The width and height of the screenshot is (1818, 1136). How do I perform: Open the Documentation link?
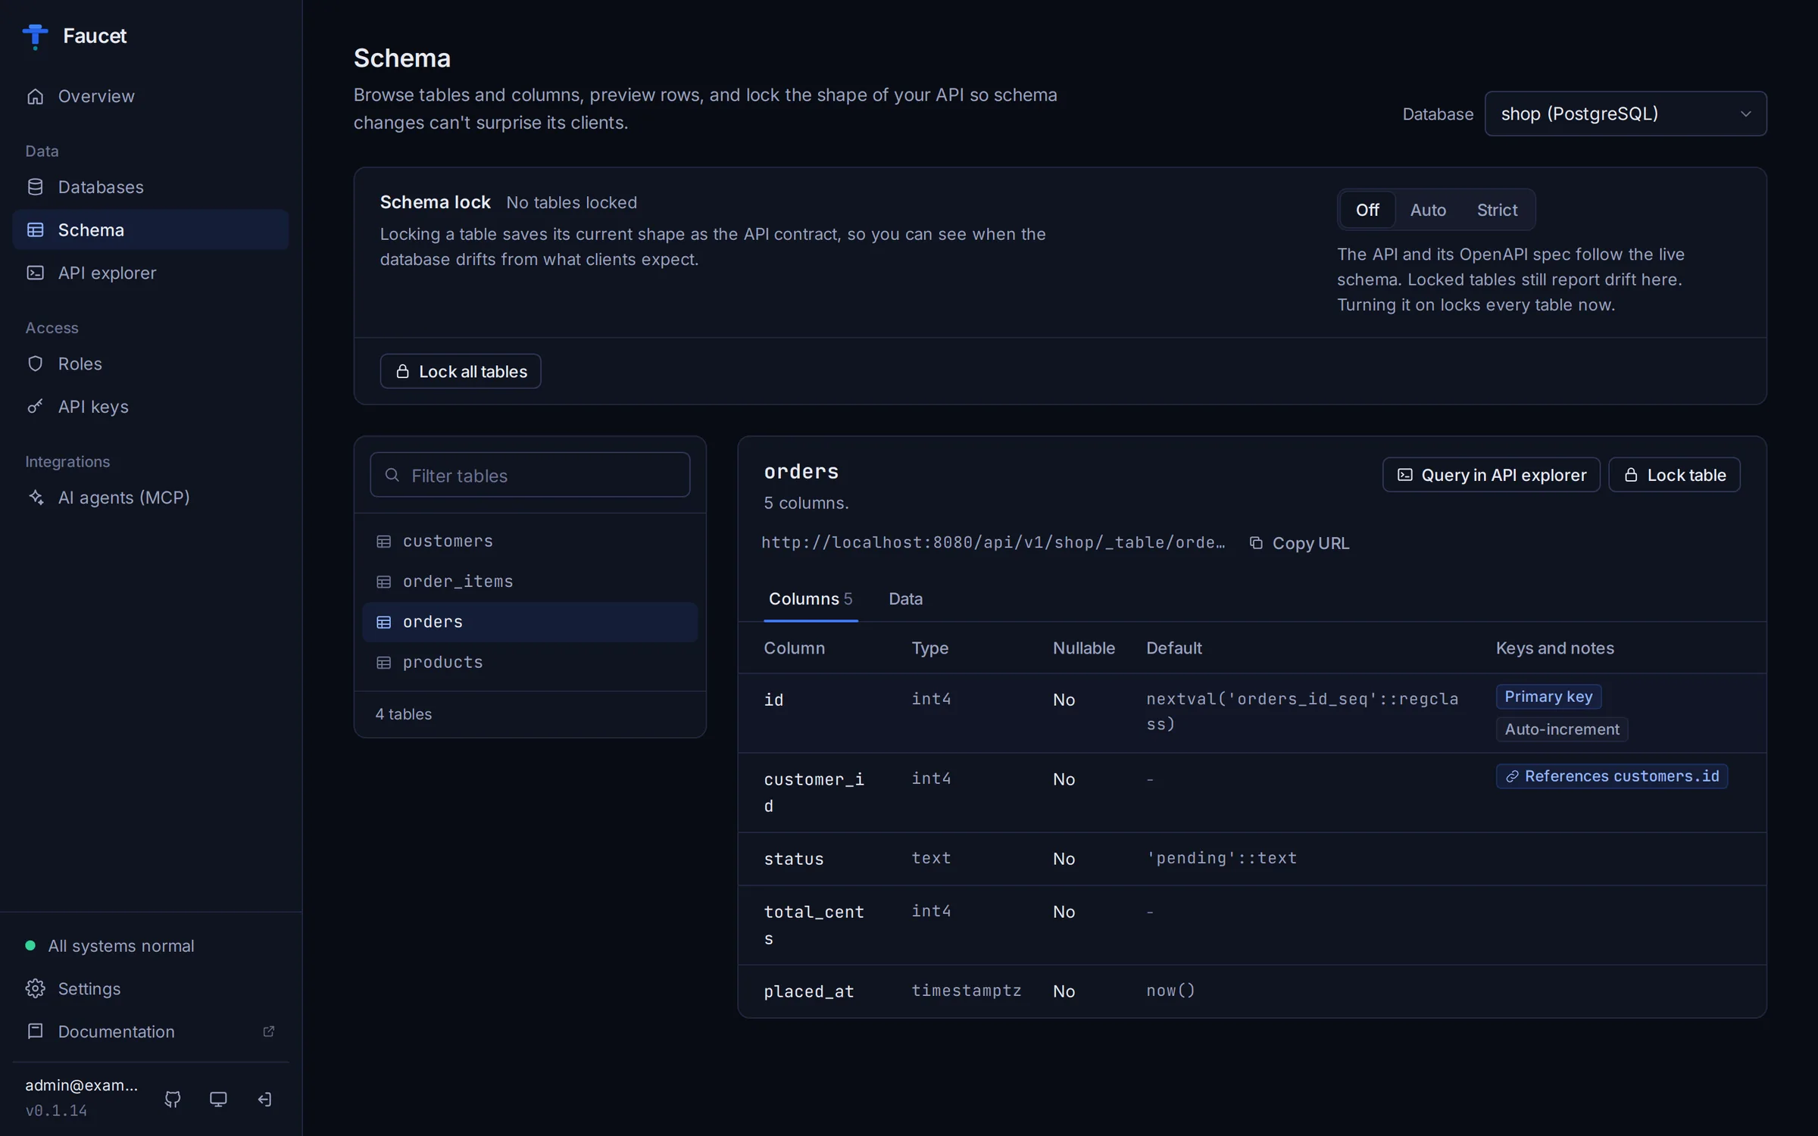click(151, 1031)
